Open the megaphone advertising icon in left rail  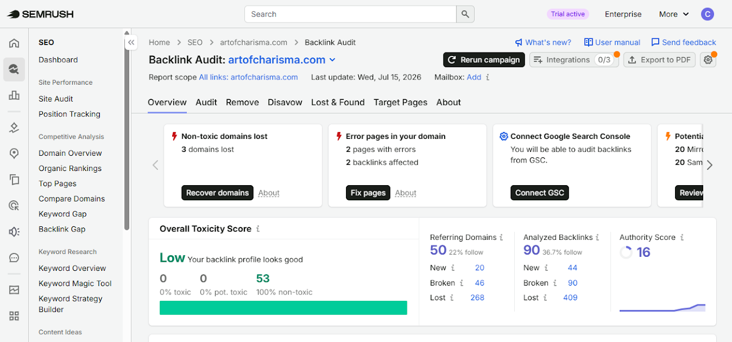coord(14,231)
